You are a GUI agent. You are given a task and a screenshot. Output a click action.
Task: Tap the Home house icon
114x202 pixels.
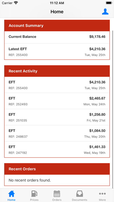pyautogui.click(x=12, y=194)
